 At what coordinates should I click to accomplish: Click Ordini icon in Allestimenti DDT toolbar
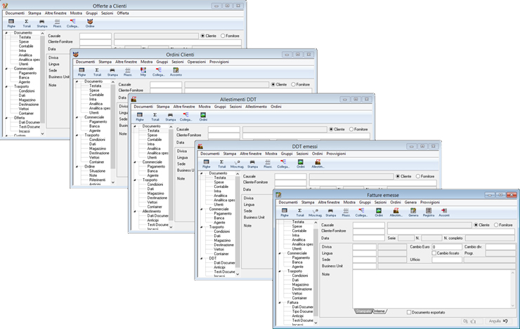point(203,116)
